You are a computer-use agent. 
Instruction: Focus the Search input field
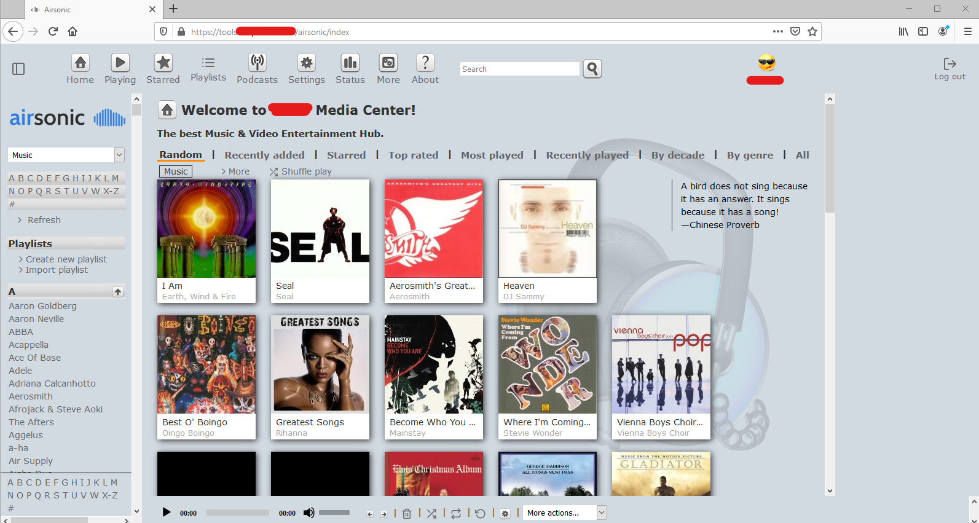[x=520, y=69]
